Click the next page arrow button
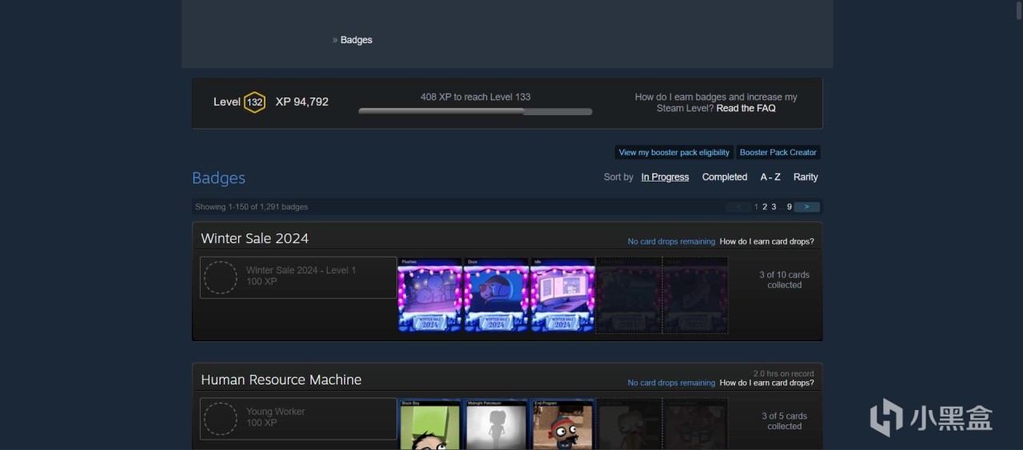This screenshot has width=1023, height=450. [807, 207]
